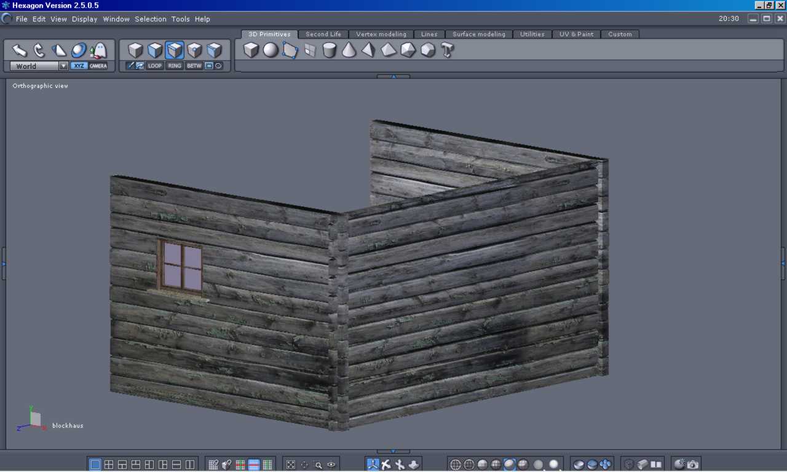Open the Lines tab

pos(429,34)
